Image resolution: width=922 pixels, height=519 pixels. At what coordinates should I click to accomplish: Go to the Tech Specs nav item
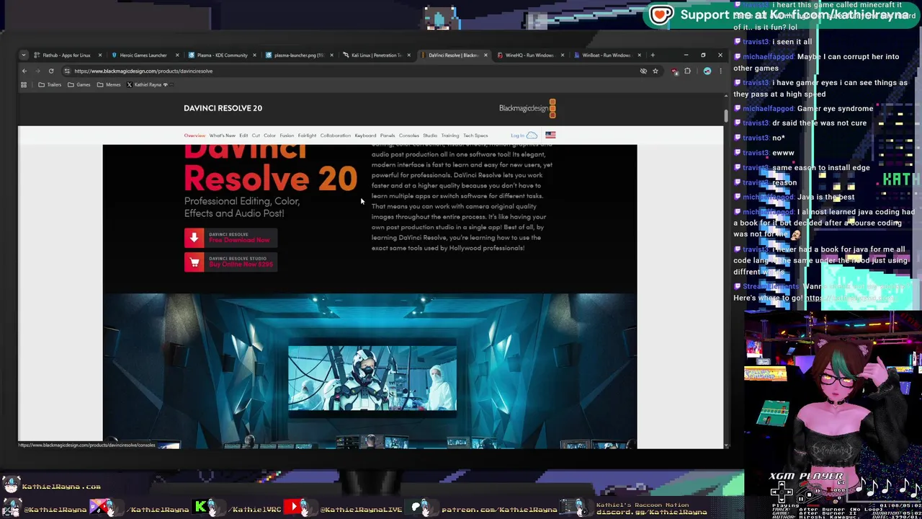click(x=475, y=136)
